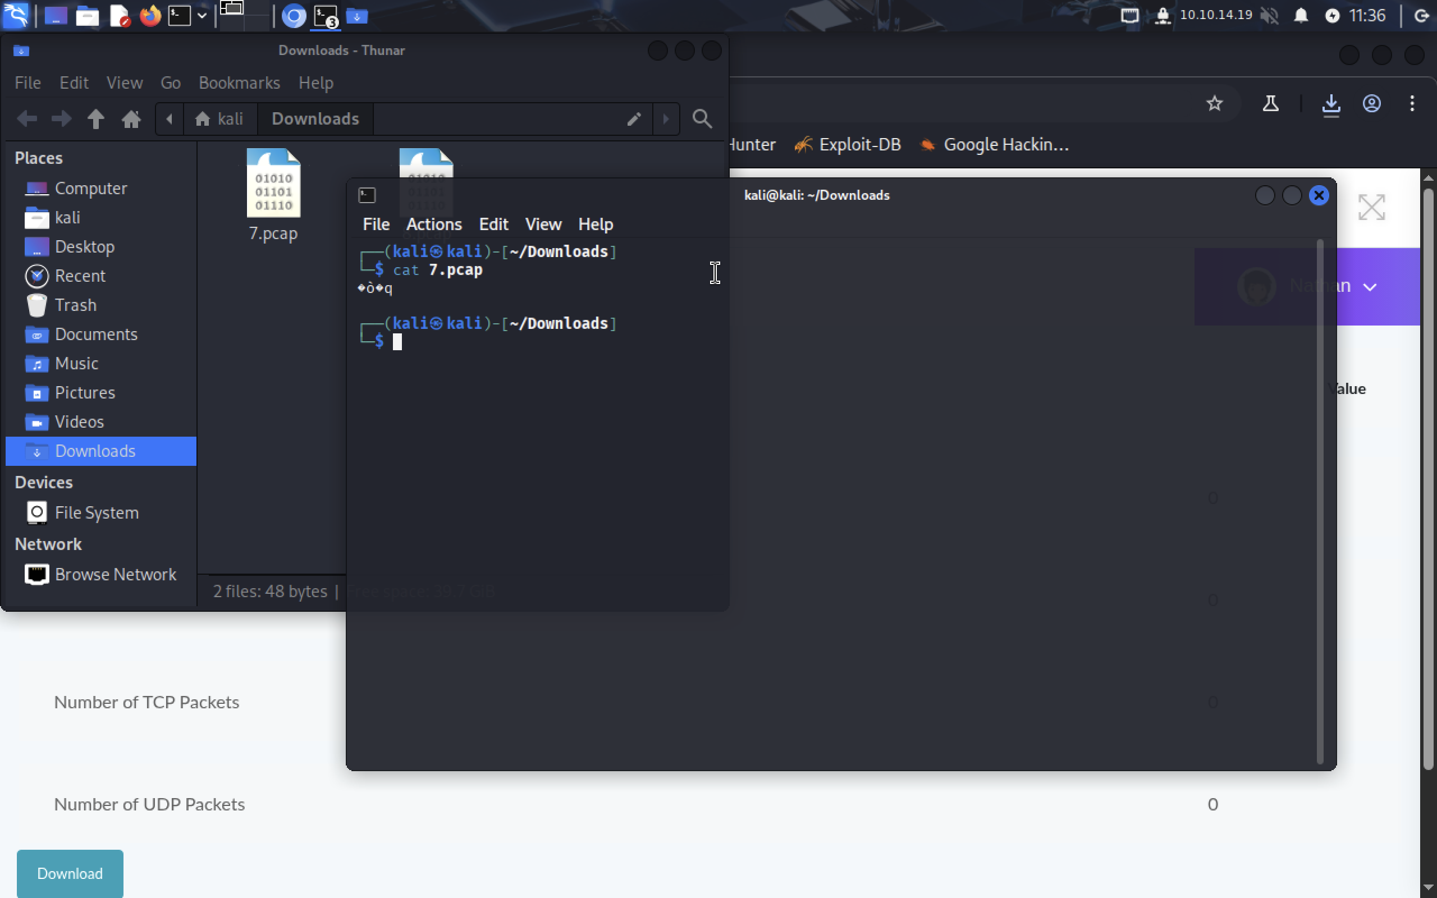The image size is (1437, 898).
Task: Click the terminal vertical scrollbar
Action: [x=1320, y=502]
